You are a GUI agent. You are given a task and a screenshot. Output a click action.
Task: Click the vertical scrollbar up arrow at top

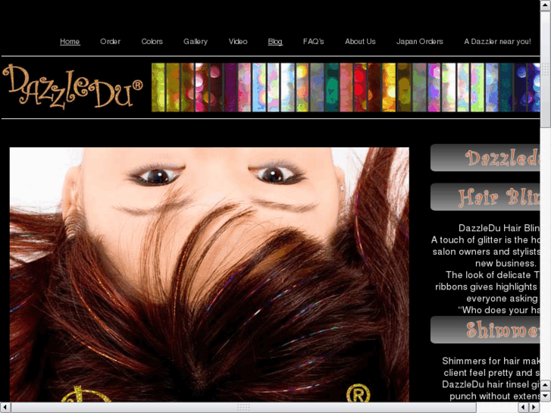click(546, 5)
